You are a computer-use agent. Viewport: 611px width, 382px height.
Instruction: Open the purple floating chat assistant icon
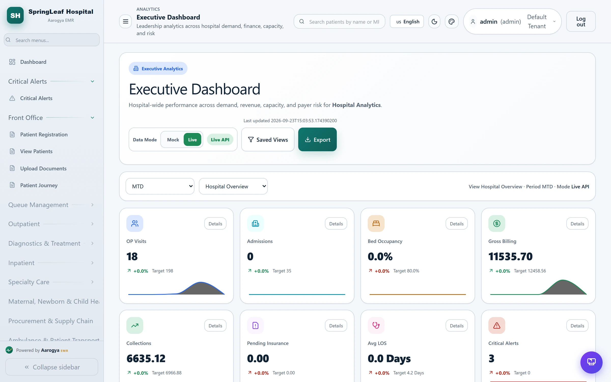coord(591,362)
